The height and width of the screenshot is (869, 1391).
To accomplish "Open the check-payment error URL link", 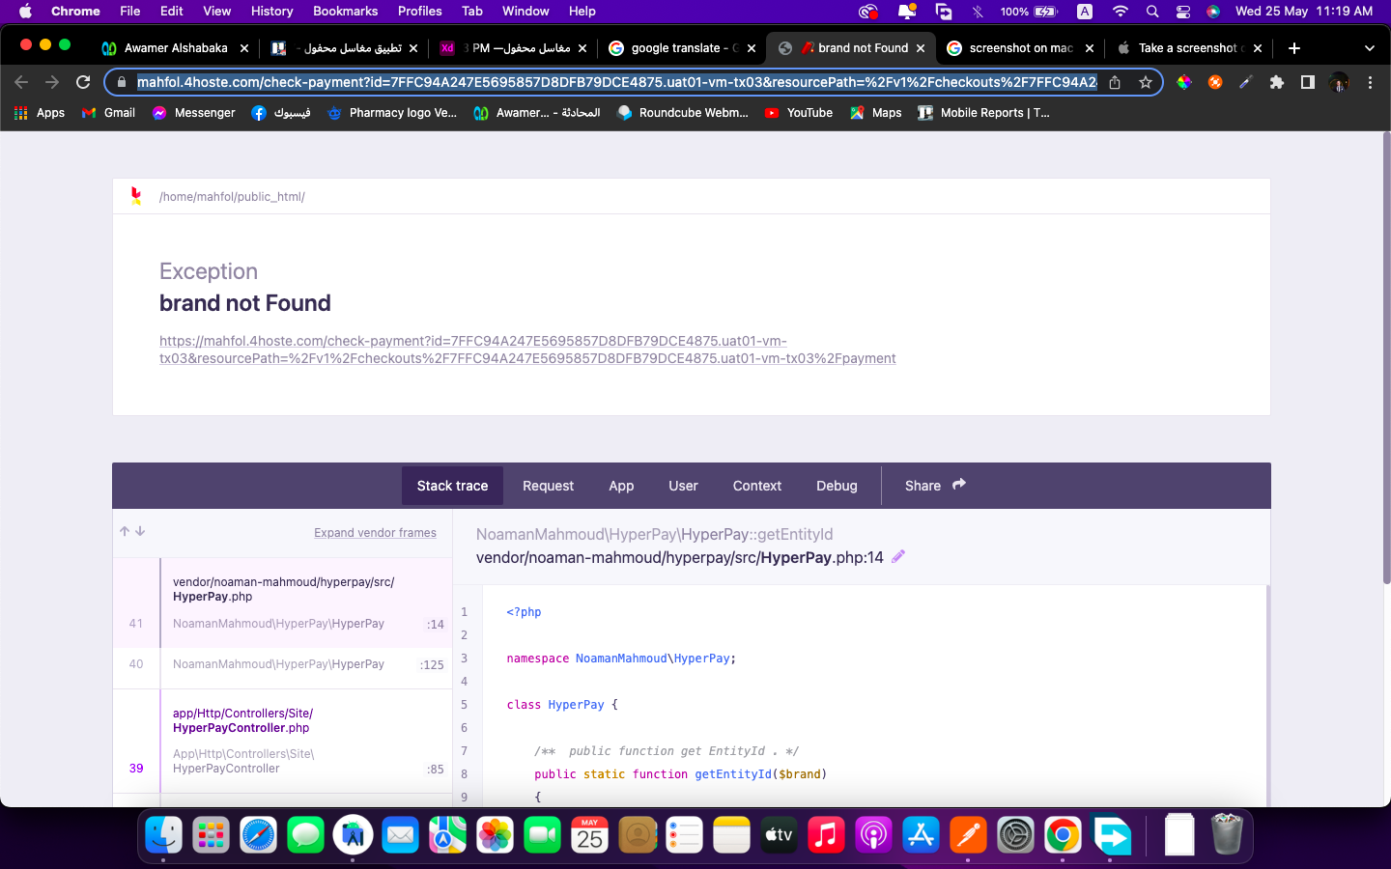I will click(526, 350).
